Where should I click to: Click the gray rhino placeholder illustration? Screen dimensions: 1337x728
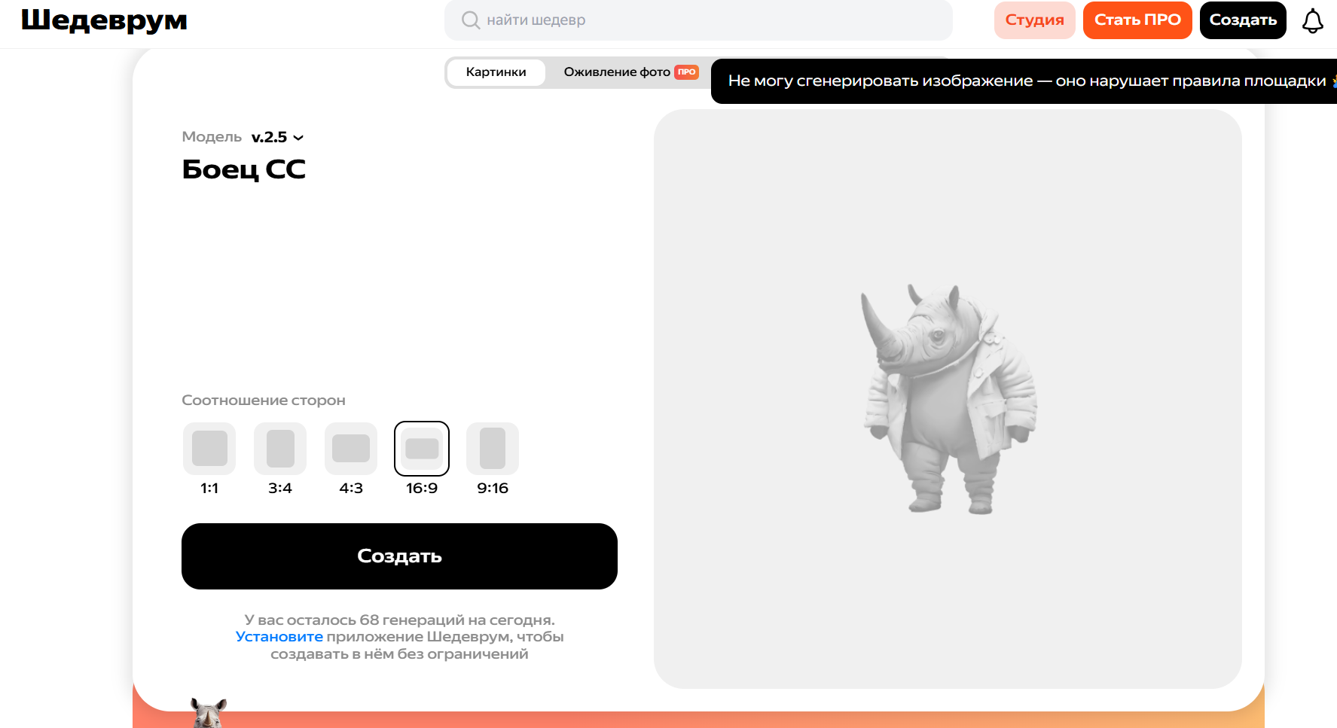click(x=949, y=399)
